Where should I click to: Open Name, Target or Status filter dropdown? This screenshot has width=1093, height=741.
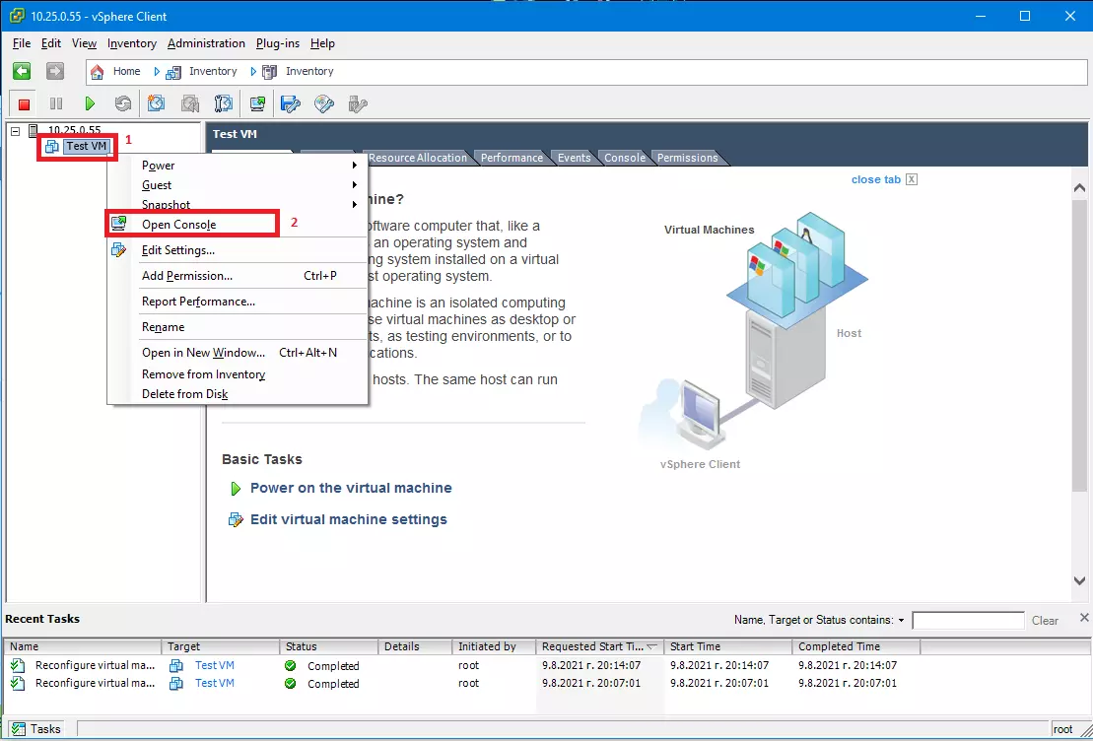(902, 621)
